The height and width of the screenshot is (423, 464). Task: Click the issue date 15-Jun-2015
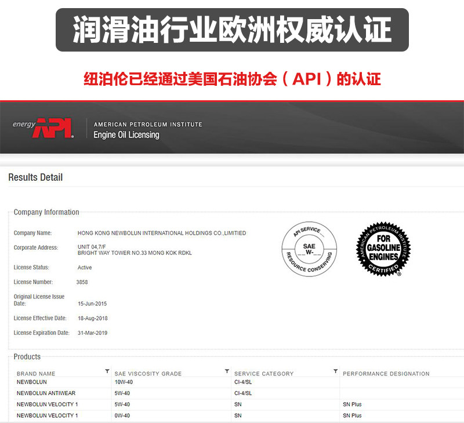click(x=92, y=304)
